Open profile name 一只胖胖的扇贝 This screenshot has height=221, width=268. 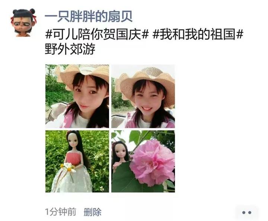(x=89, y=17)
